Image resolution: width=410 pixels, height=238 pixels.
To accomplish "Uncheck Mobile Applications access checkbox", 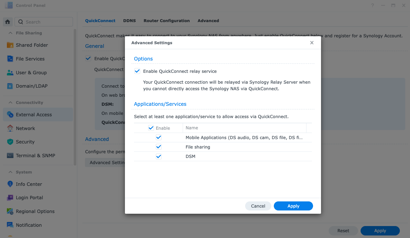I will pyautogui.click(x=159, y=138).
